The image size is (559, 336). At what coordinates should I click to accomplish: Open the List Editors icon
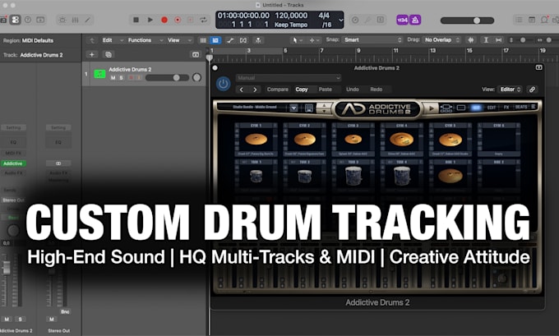click(x=520, y=20)
